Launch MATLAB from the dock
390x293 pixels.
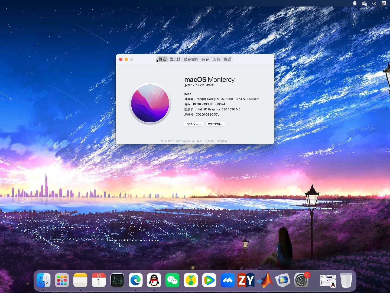265,280
